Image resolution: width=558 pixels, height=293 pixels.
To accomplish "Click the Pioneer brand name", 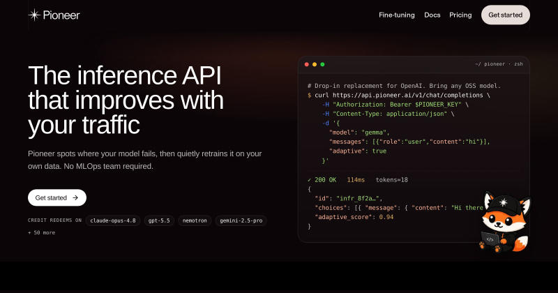I will coord(61,15).
